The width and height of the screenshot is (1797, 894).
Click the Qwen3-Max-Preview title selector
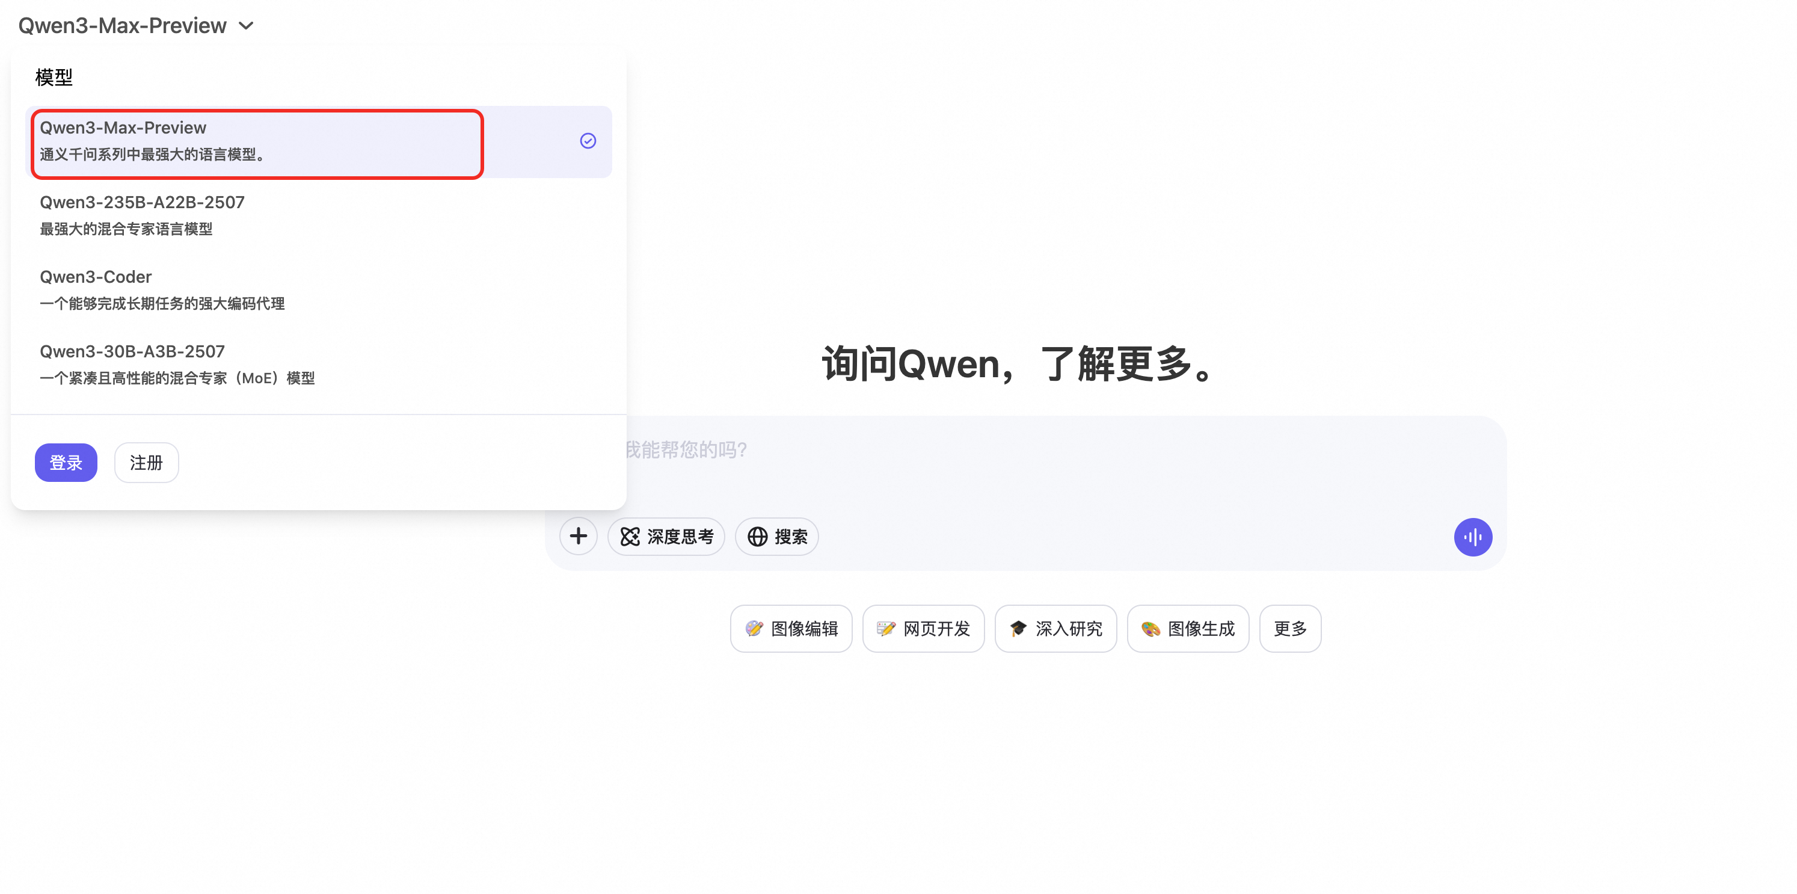[x=136, y=26]
